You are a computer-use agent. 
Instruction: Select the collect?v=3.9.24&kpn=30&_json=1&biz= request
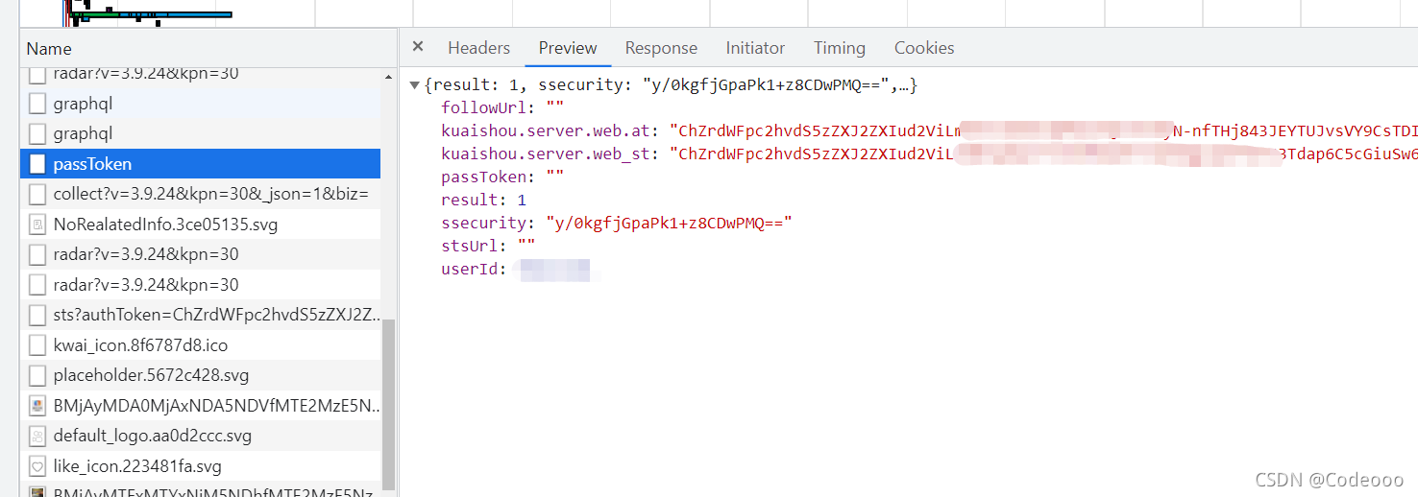coord(200,194)
